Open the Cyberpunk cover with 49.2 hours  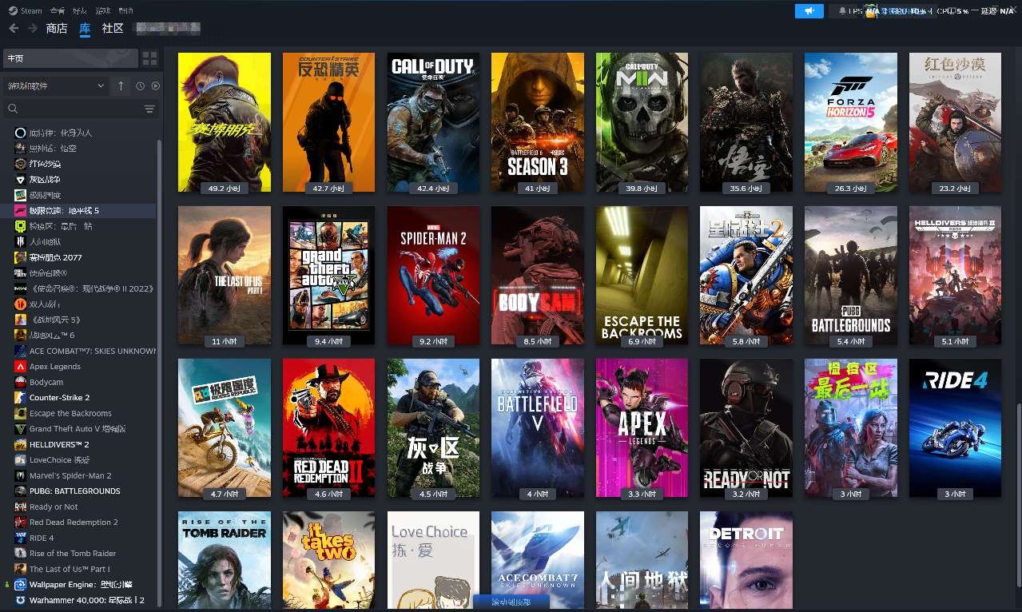(x=225, y=122)
